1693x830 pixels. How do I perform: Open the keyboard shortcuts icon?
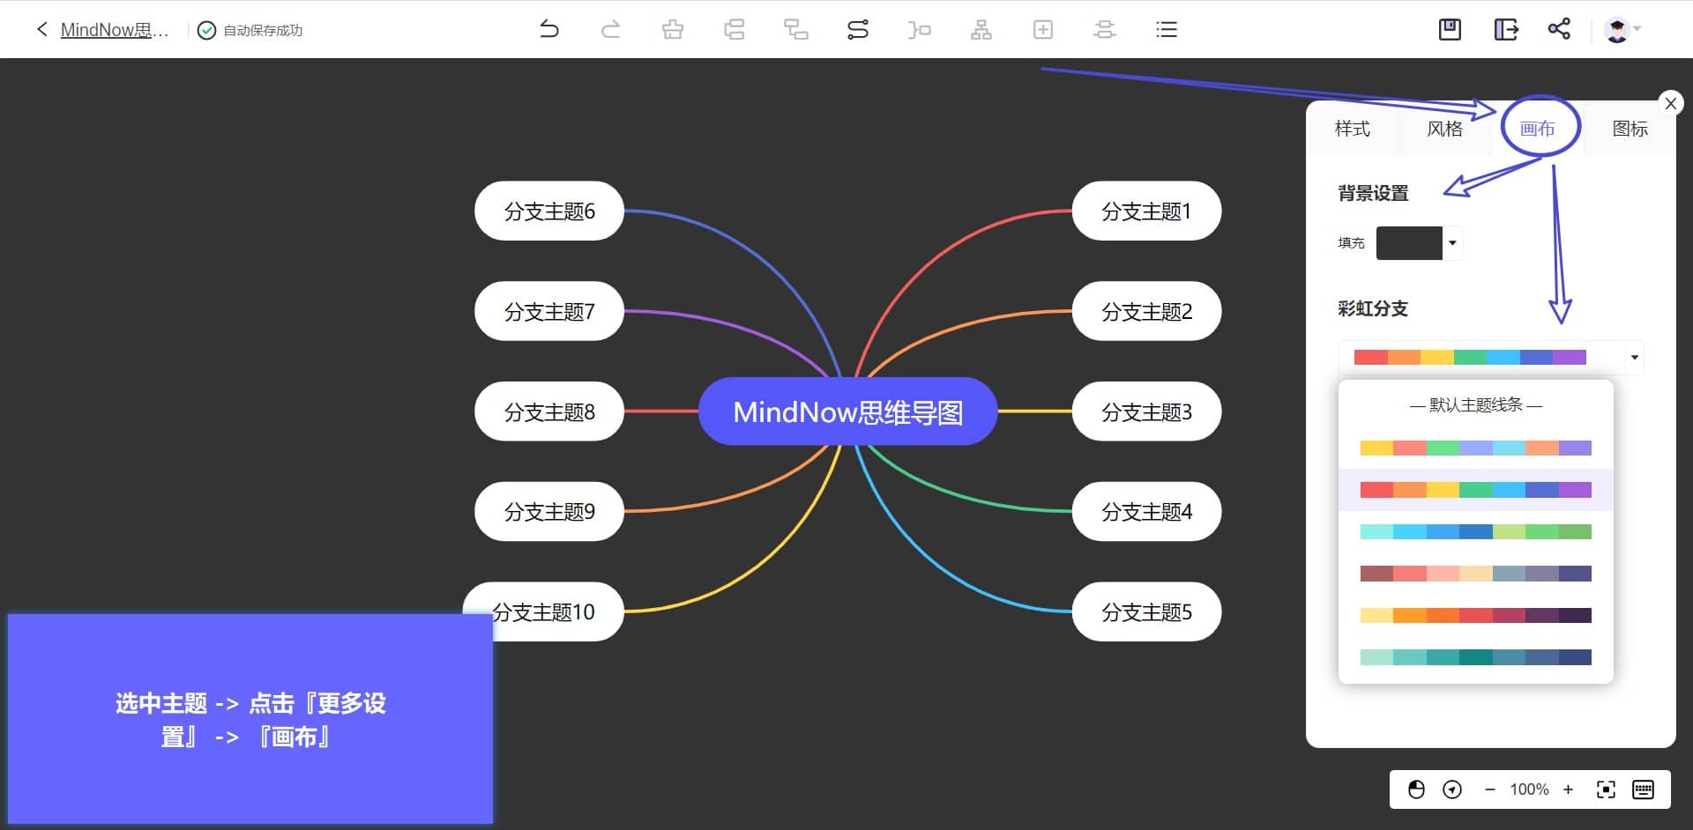1643,789
